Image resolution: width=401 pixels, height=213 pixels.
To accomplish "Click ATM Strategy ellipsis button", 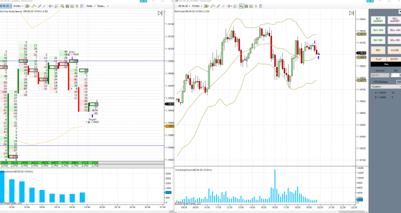I will click(x=398, y=82).
